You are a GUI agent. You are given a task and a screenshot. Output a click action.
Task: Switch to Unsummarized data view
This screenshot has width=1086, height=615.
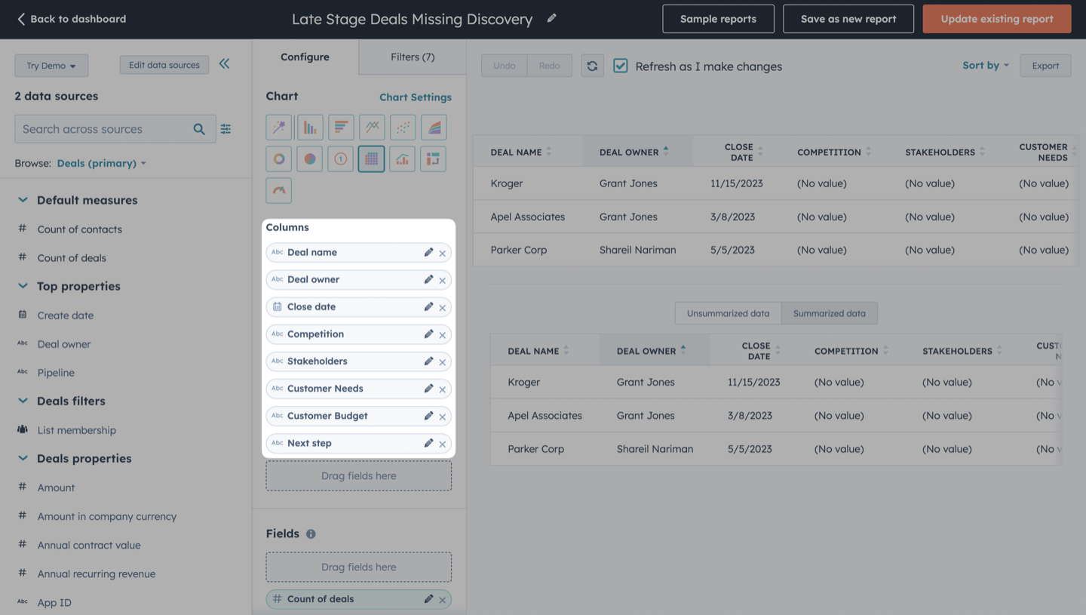(x=728, y=313)
